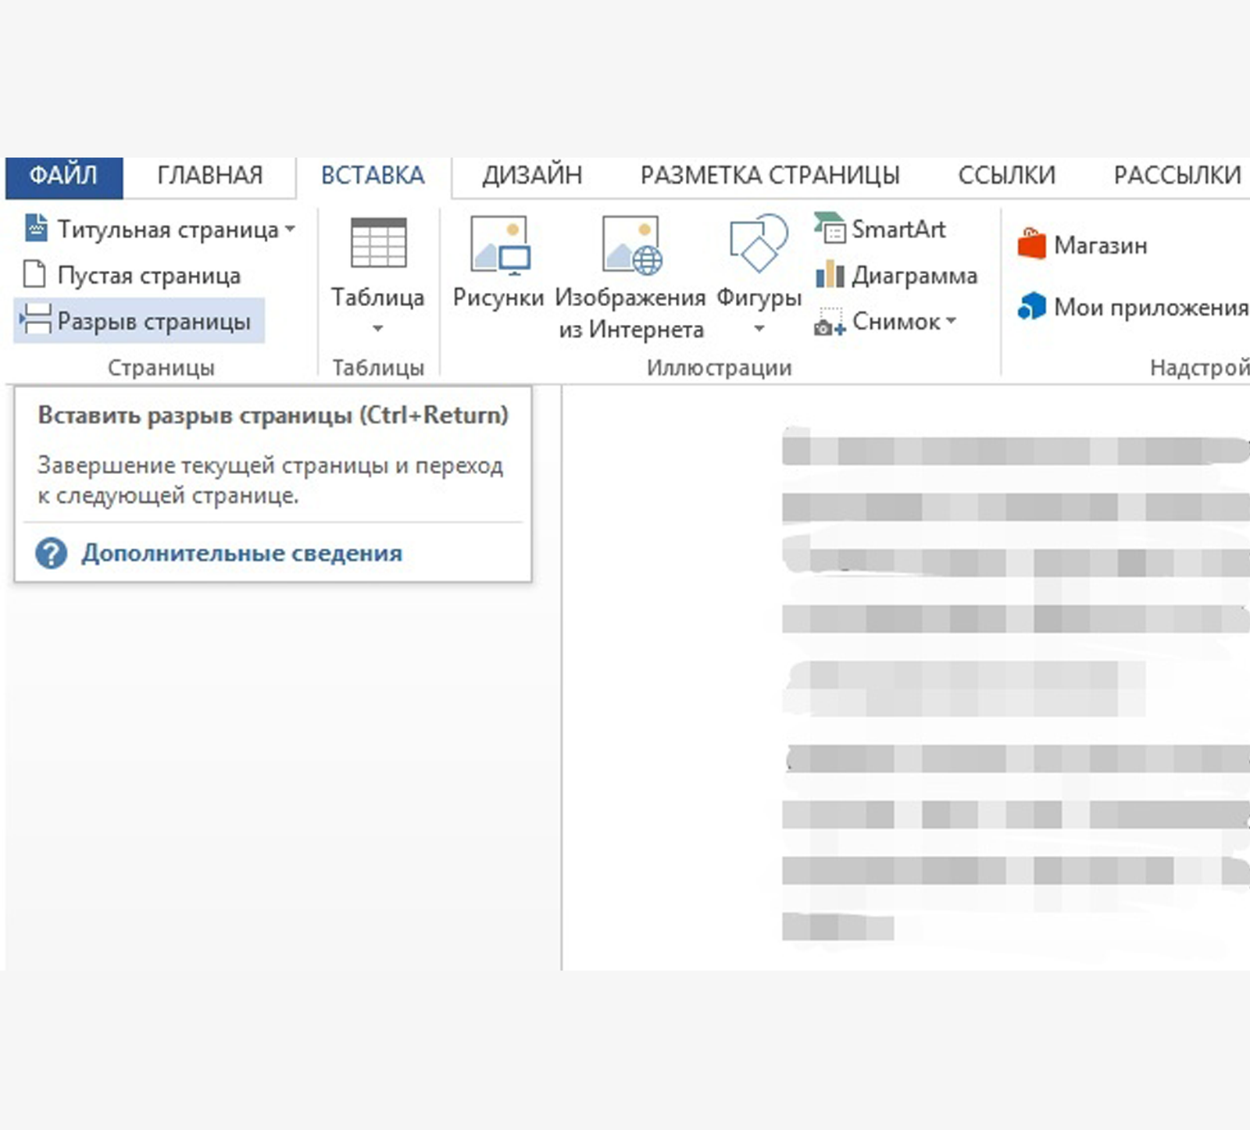Click the tooltip help question mark icon

[52, 554]
